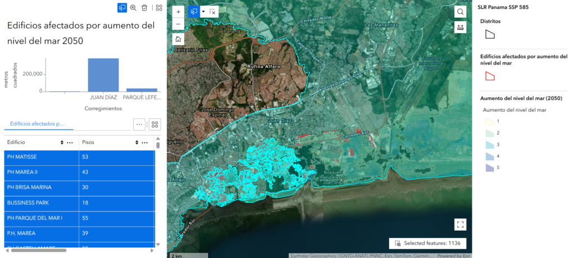Zoom in on the map
This screenshot has height=258, width=573.
pos(178,11)
